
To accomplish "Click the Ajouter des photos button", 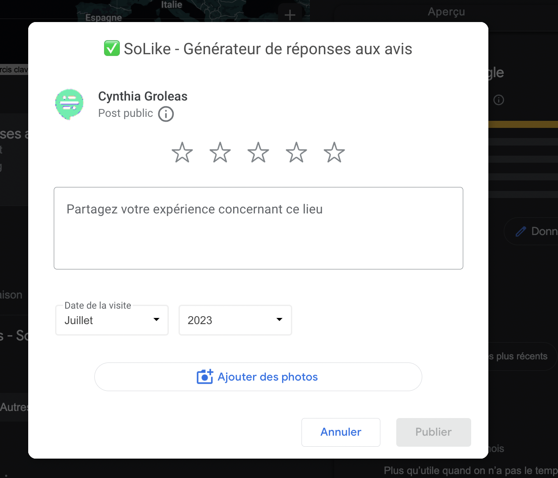I will tap(258, 377).
